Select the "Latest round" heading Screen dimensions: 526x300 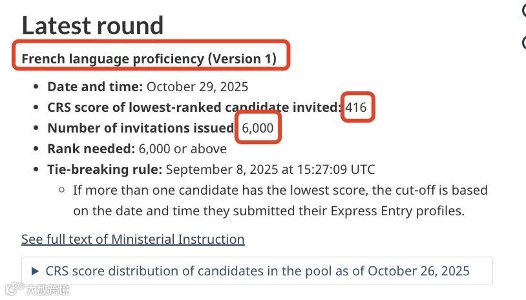pyautogui.click(x=92, y=25)
